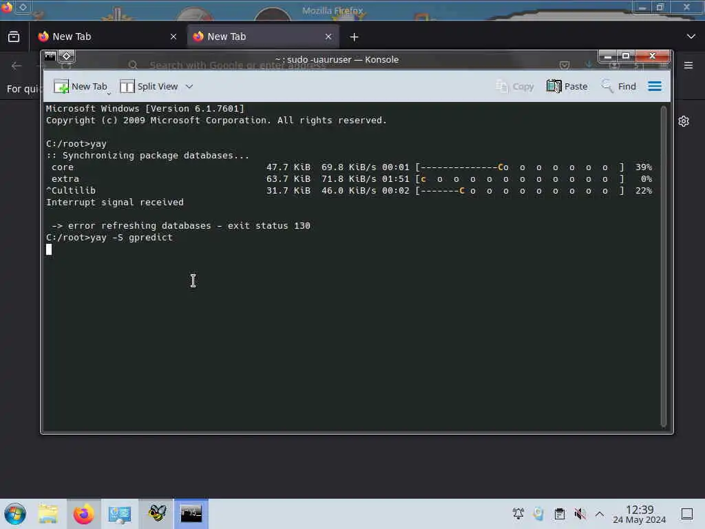Click the tray icon next to the notifications bell
Screen dimensions: 705x529
538,514
